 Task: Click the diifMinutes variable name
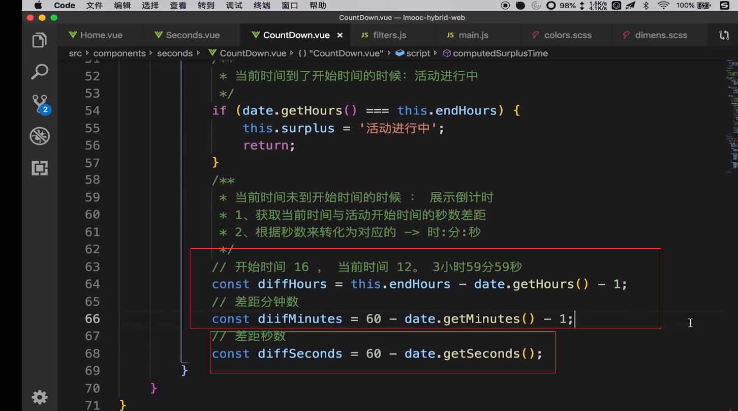(300, 318)
